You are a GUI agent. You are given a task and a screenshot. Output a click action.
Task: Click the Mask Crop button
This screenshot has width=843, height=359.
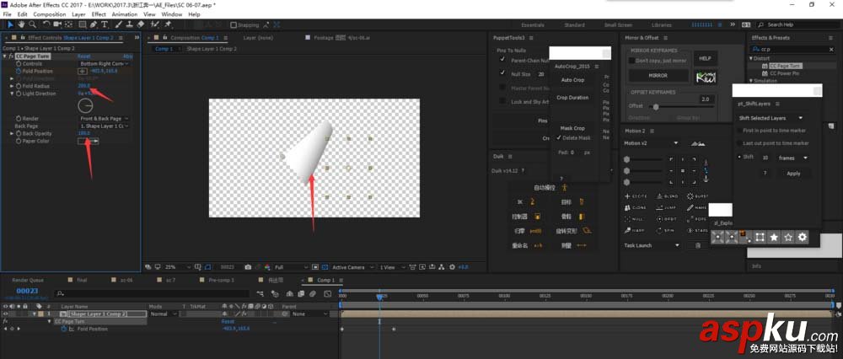572,128
